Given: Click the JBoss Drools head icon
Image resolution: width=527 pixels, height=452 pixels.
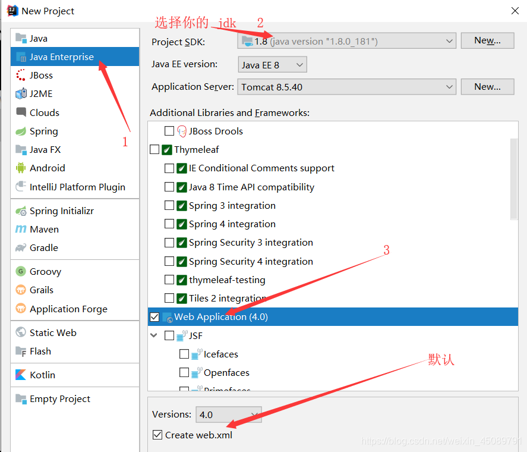Looking at the screenshot, I should pyautogui.click(x=182, y=131).
